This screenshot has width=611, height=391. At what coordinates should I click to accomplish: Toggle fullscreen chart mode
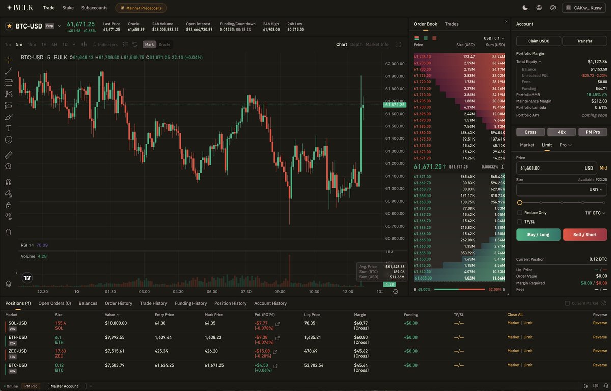point(398,44)
